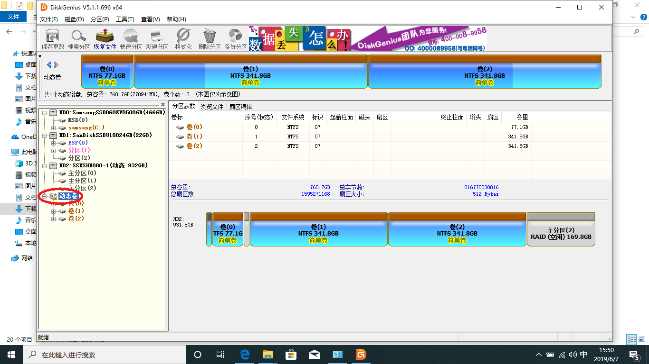649x364 pixels.
Task: Select 卷(2) row in partition table
Action: click(x=349, y=146)
